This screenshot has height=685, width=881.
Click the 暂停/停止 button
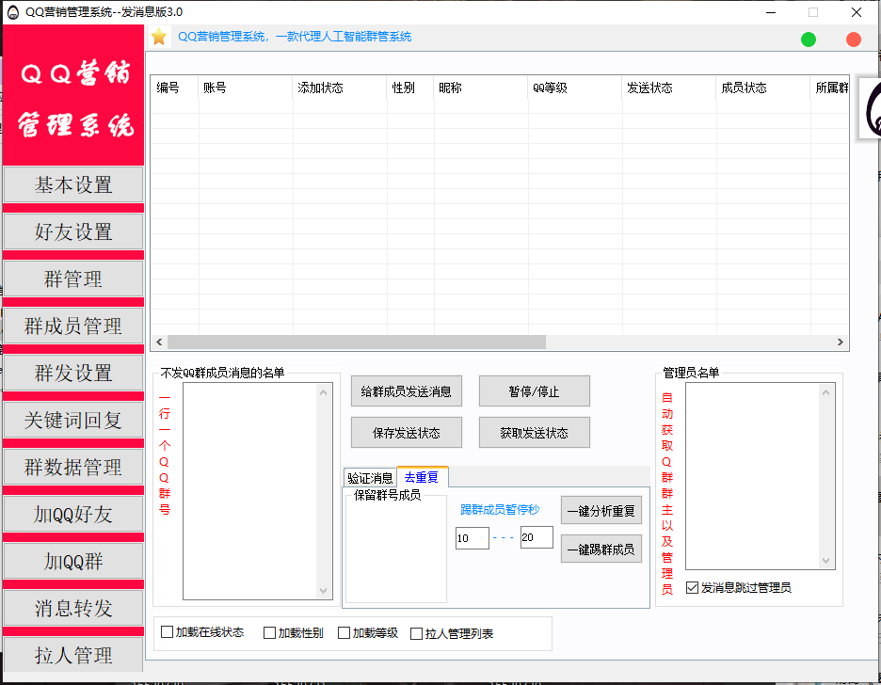coord(534,391)
